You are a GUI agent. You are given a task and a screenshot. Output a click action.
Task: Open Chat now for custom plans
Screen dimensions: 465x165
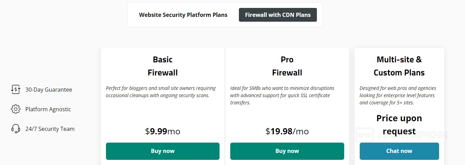[399, 151]
